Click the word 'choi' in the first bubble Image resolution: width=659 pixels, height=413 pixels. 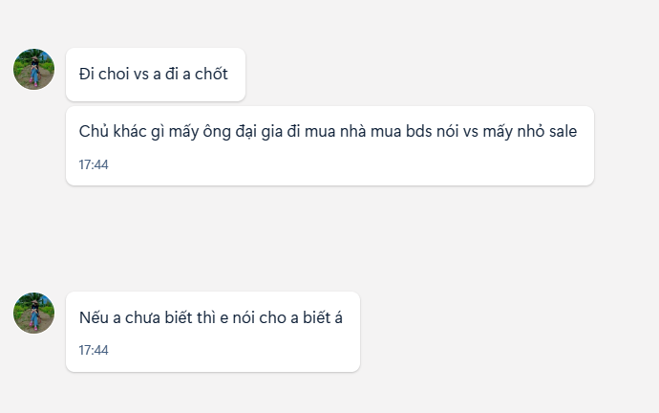[114, 74]
